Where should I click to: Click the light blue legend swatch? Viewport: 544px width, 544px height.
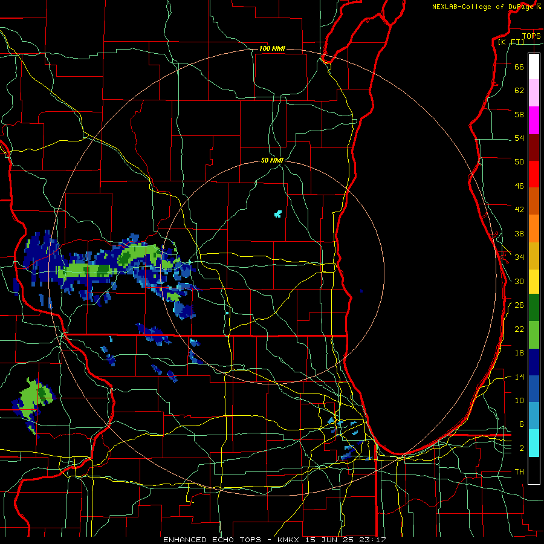click(x=534, y=416)
